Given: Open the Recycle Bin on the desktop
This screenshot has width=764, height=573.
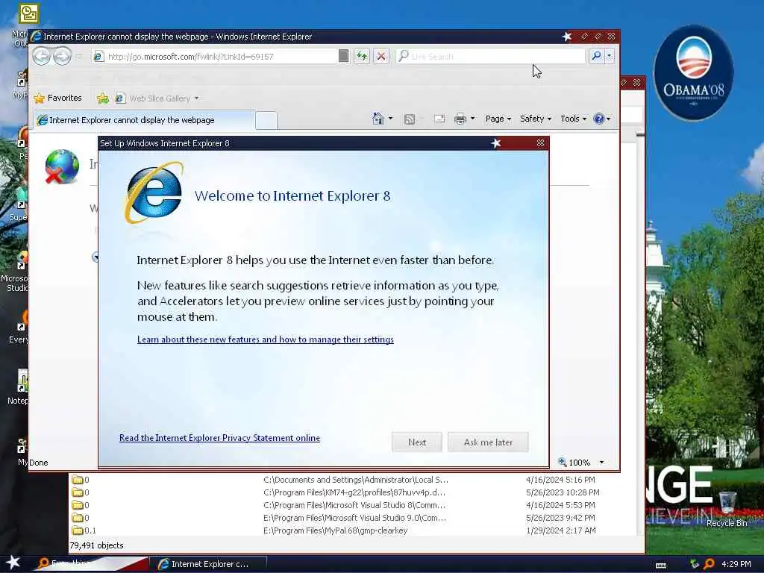Looking at the screenshot, I should point(727,509).
